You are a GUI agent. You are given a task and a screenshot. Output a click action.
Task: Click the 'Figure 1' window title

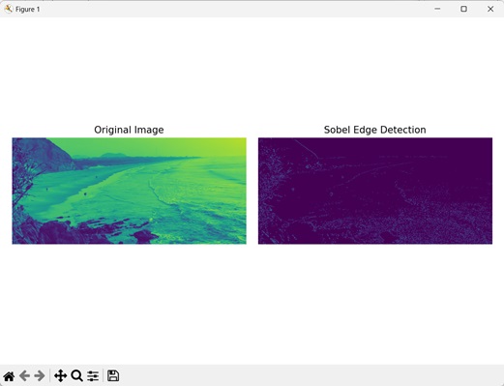pyautogui.click(x=28, y=10)
